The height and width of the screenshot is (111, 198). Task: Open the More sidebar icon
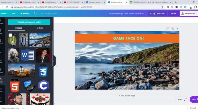click(1, 100)
